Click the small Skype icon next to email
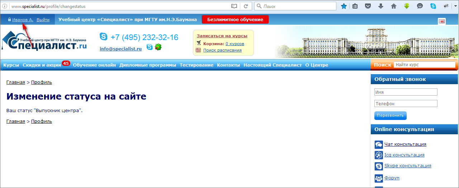 (x=150, y=47)
